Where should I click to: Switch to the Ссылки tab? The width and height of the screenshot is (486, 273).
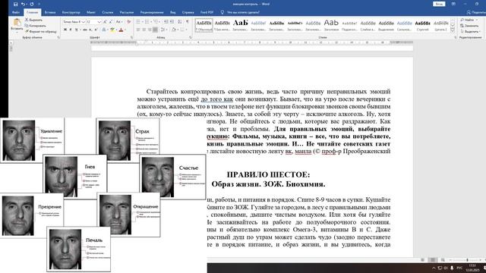(x=108, y=12)
